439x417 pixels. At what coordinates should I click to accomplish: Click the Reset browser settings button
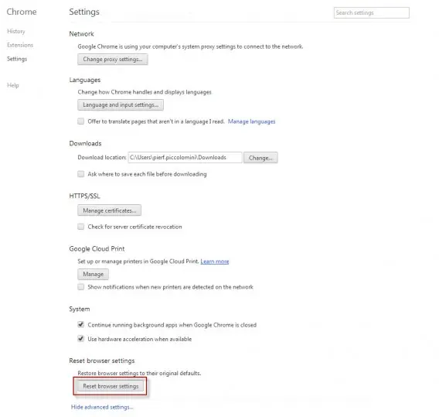point(111,386)
